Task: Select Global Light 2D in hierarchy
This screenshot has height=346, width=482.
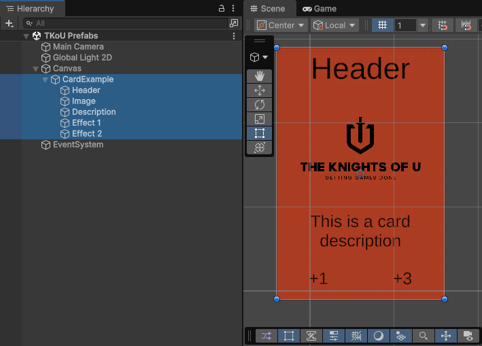Action: 121,58
